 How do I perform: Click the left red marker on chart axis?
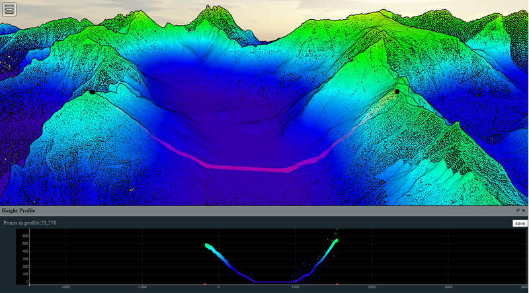206,282
